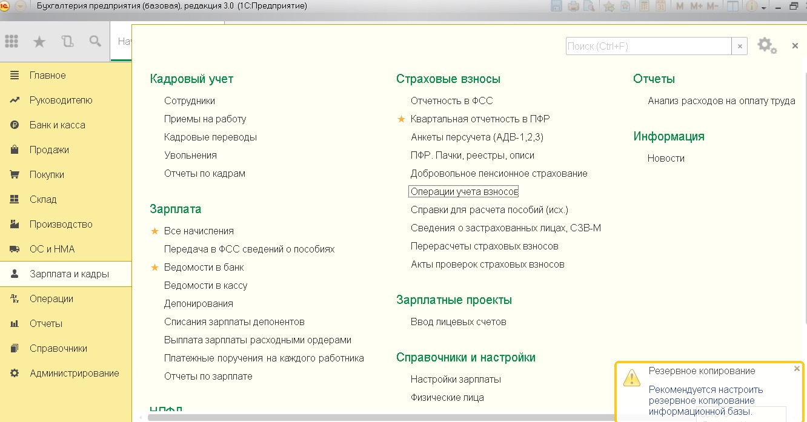Open Передача в ФСС сведений о пособиях
This screenshot has height=422, width=807.
(249, 249)
